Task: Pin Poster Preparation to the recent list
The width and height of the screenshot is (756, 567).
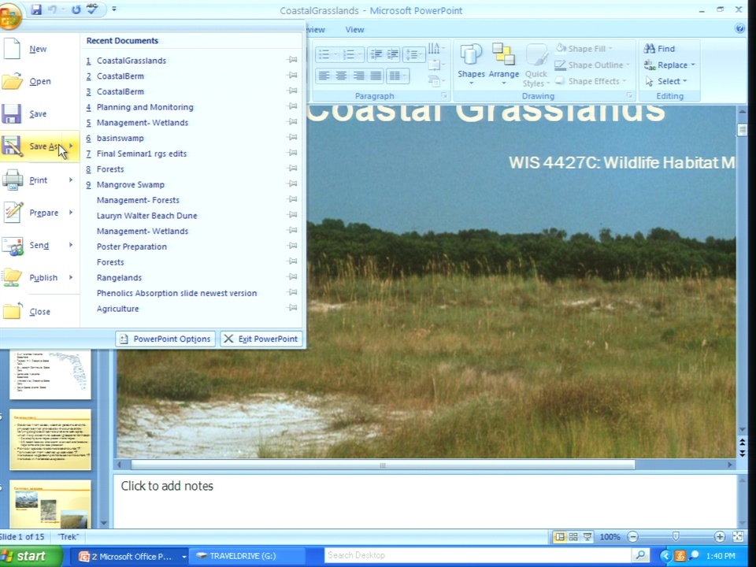Action: (x=292, y=246)
